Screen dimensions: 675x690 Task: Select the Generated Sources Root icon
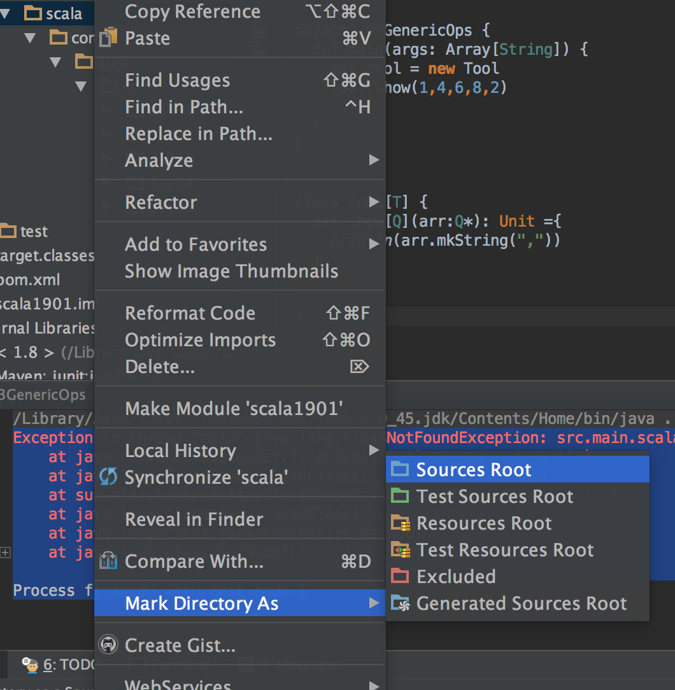tap(401, 603)
